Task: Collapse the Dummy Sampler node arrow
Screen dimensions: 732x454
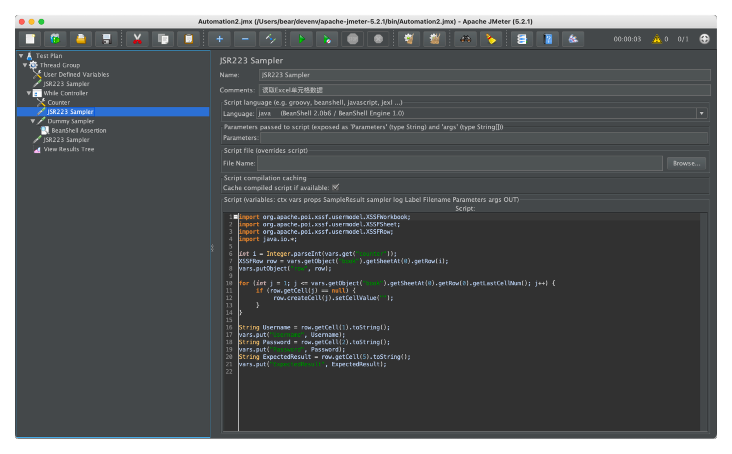Action: [x=33, y=121]
